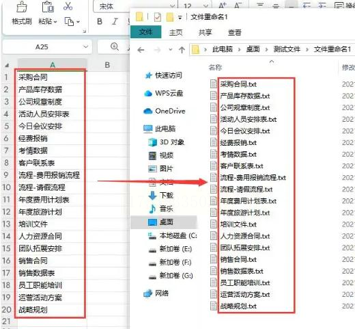This screenshot has width=355, height=329.
Task: Open the 文件 tab in Explorer
Action: pyautogui.click(x=145, y=32)
